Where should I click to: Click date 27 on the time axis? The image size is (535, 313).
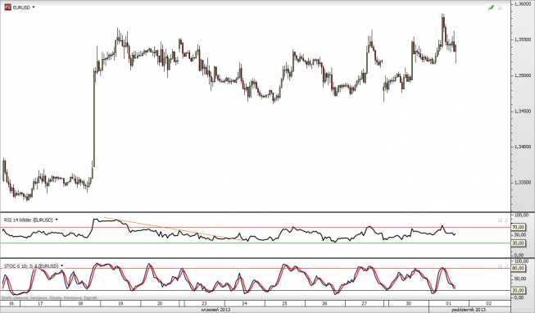point(365,303)
